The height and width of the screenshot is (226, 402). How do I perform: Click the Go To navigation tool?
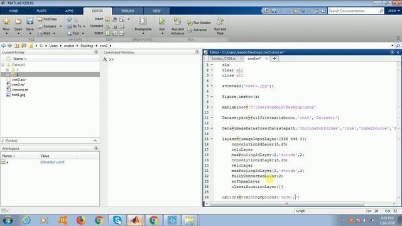tap(74, 26)
